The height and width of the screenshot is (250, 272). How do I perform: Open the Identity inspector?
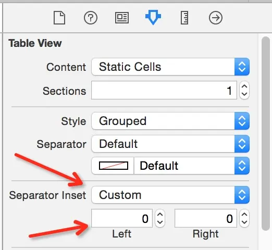[122, 18]
